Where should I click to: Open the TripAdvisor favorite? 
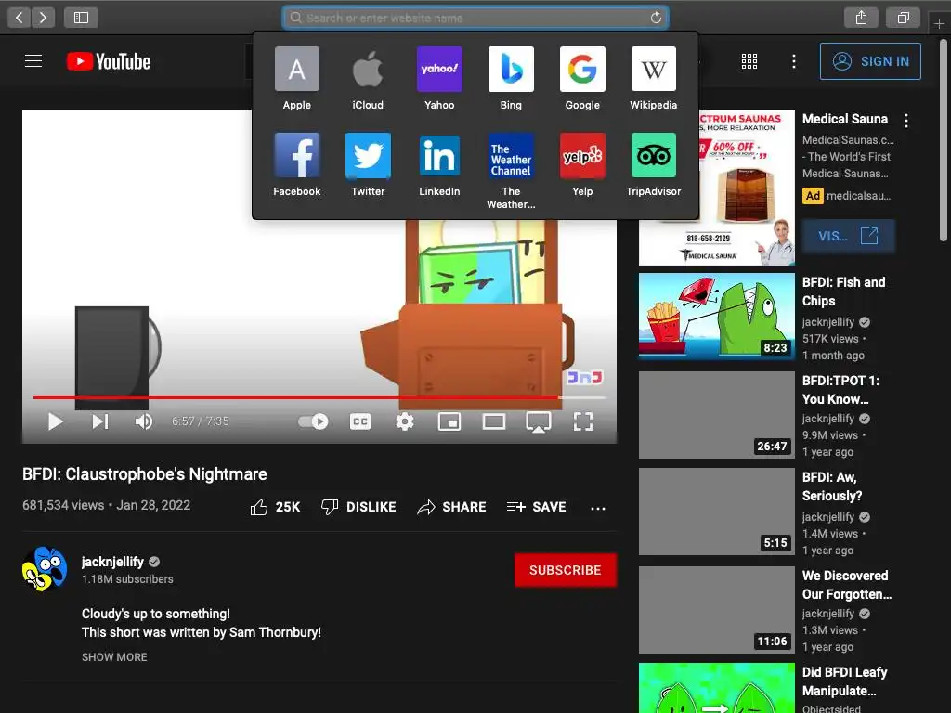point(653,165)
